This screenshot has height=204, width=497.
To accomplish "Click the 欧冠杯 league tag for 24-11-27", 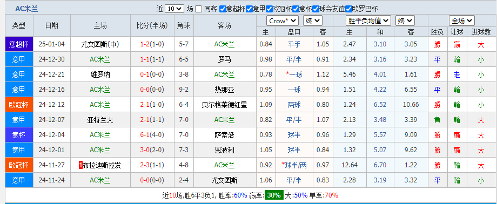I will [19, 165].
